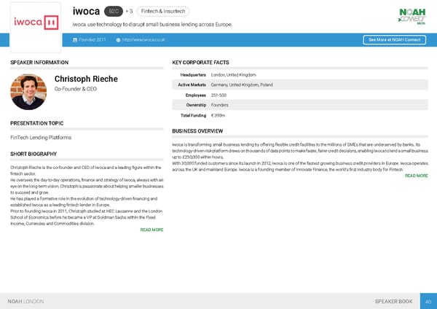
Task: Click the page number 40 box
Action: 428,301
